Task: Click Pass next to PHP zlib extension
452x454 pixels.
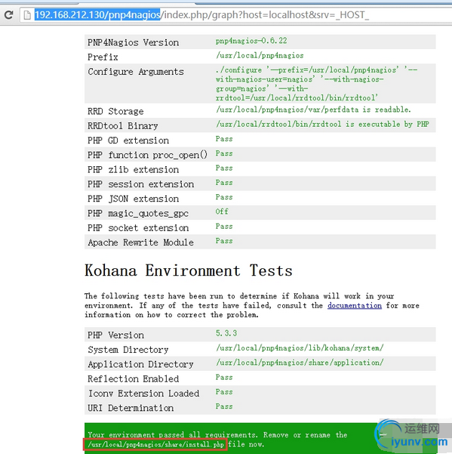Action: (224, 168)
